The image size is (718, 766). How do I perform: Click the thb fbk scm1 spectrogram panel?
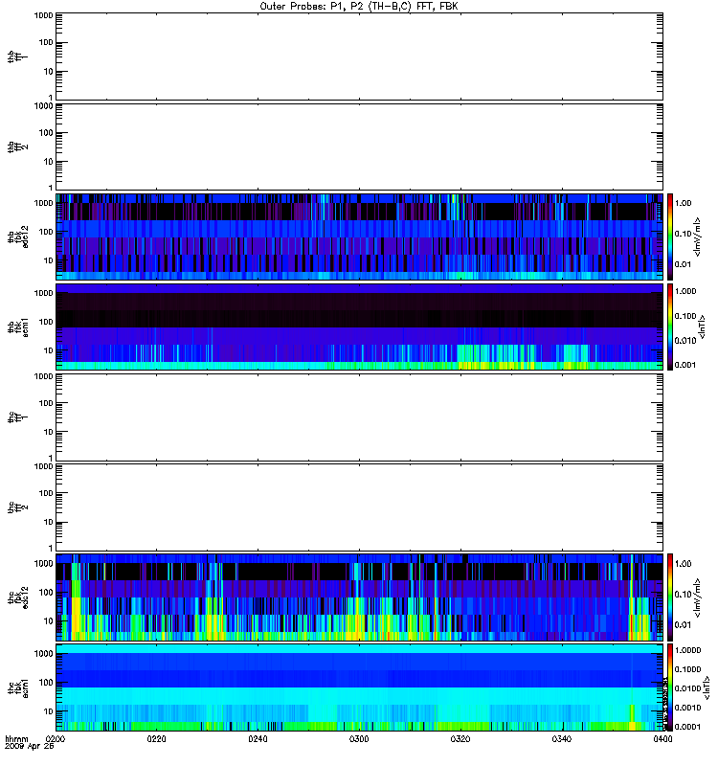point(360,327)
